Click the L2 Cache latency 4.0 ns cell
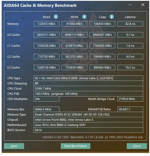Image resolution: width=150 pixels, height=156 pixels. [130, 57]
